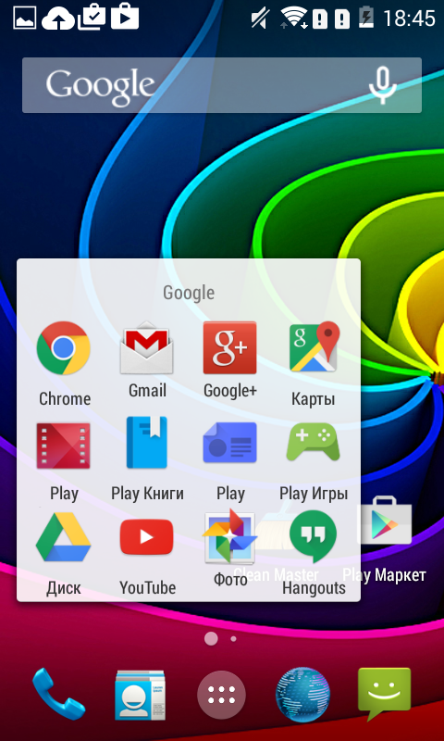Open Contacts from the dock
The width and height of the screenshot is (444, 741).
[140, 695]
